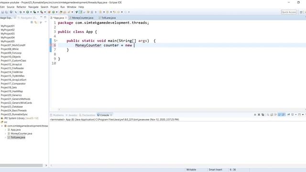Show the Javadoc view tab
The image size is (306, 172).
tap(71, 115)
